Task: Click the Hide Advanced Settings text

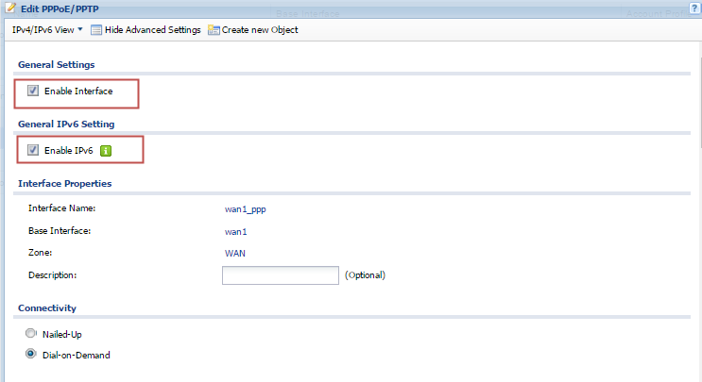Action: point(152,30)
